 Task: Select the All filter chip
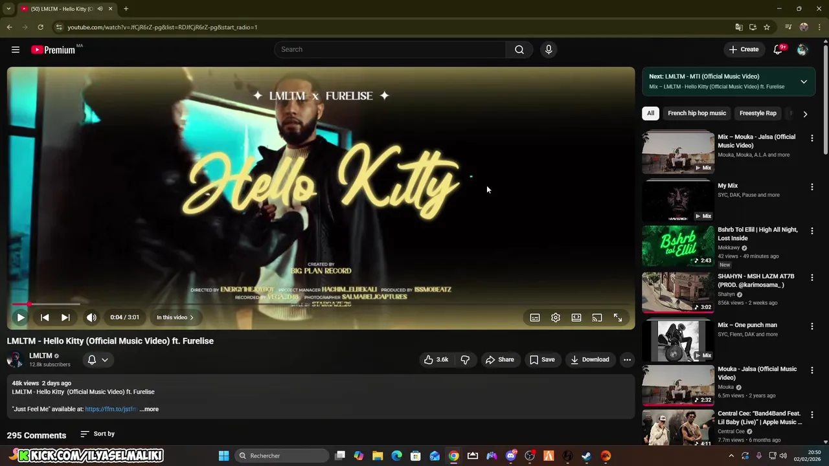[x=650, y=113]
